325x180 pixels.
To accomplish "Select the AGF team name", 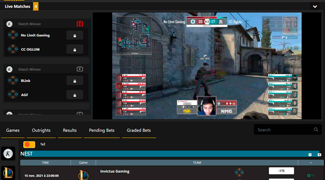I will [24, 95].
